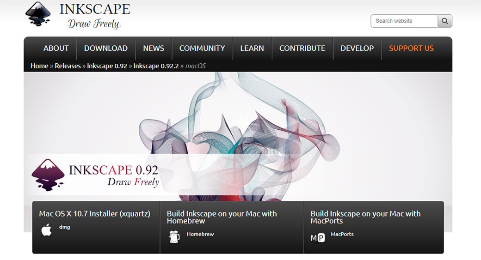The height and width of the screenshot is (260, 481).
Task: Navigate to Inkscape 0.92.2 breadcrumb
Action: (x=156, y=66)
